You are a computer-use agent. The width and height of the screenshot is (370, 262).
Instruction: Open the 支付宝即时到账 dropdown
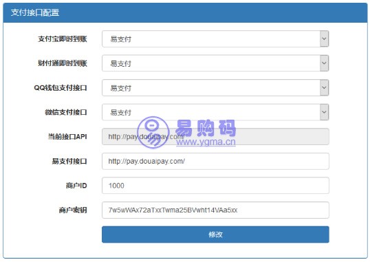pos(215,39)
